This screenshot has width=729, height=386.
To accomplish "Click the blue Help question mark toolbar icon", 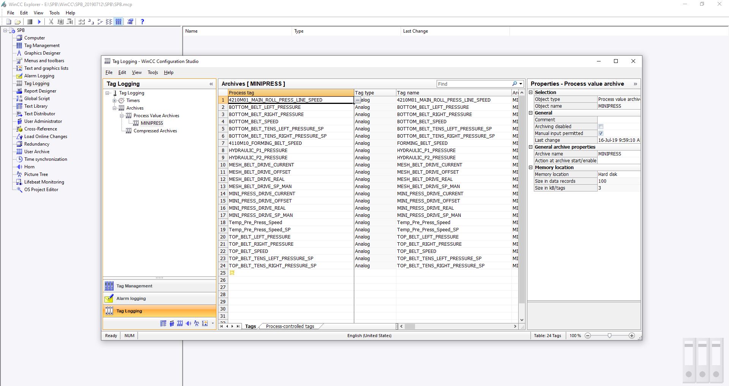I will point(142,22).
